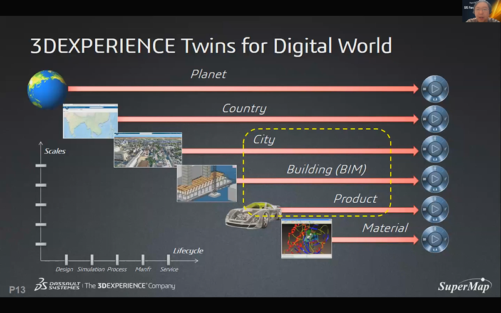Viewport: 501px width, 313px height.
Task: Click the 'Lifecycle' axis label
Action: tap(188, 251)
